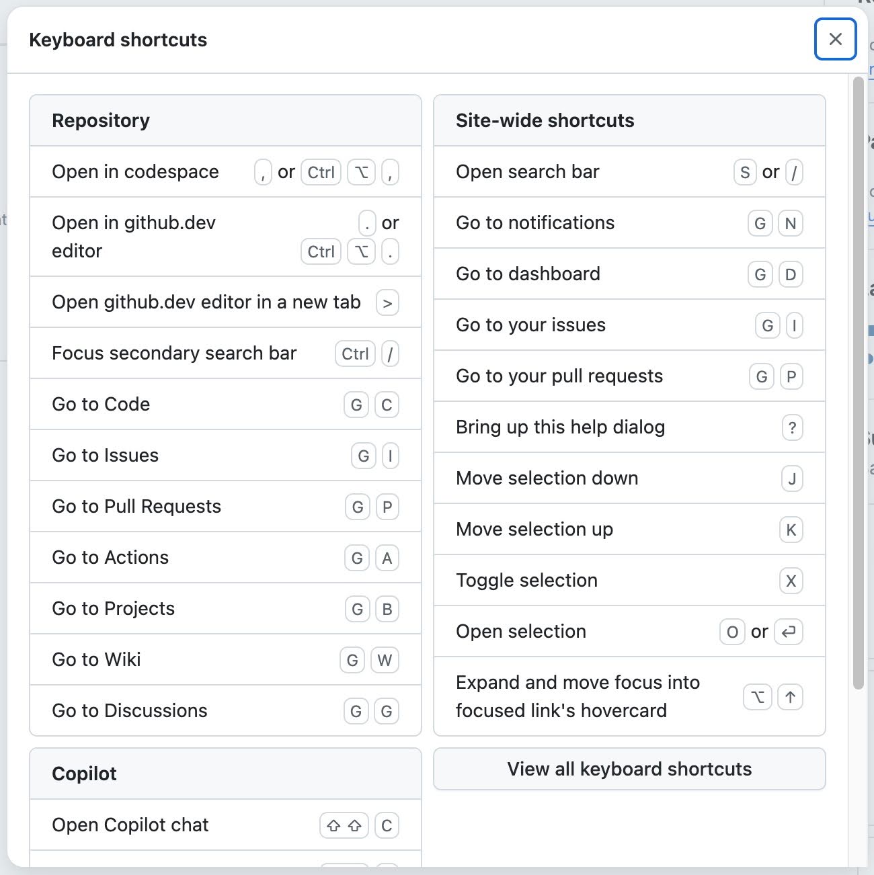Click the Return key icon for Open selection
Image resolution: width=874 pixels, height=875 pixels.
[x=789, y=632]
